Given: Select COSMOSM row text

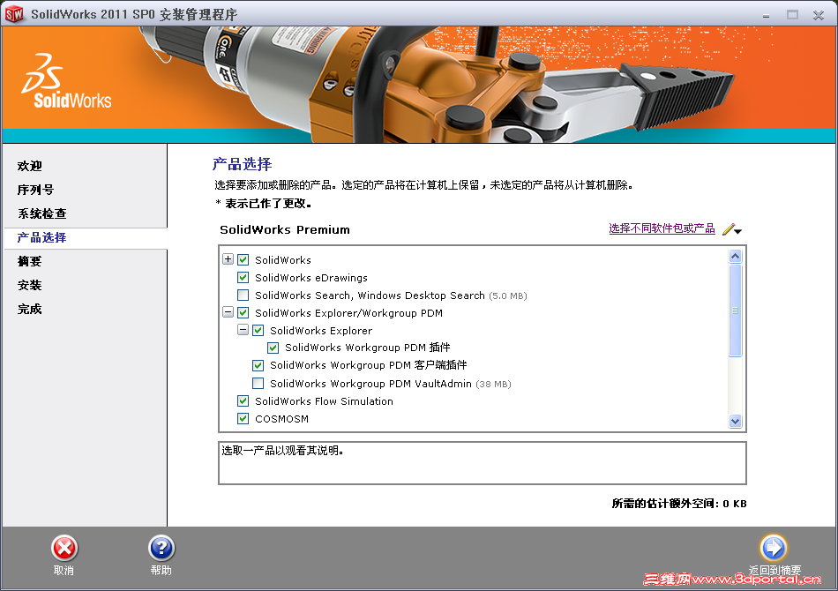Looking at the screenshot, I should (x=281, y=419).
